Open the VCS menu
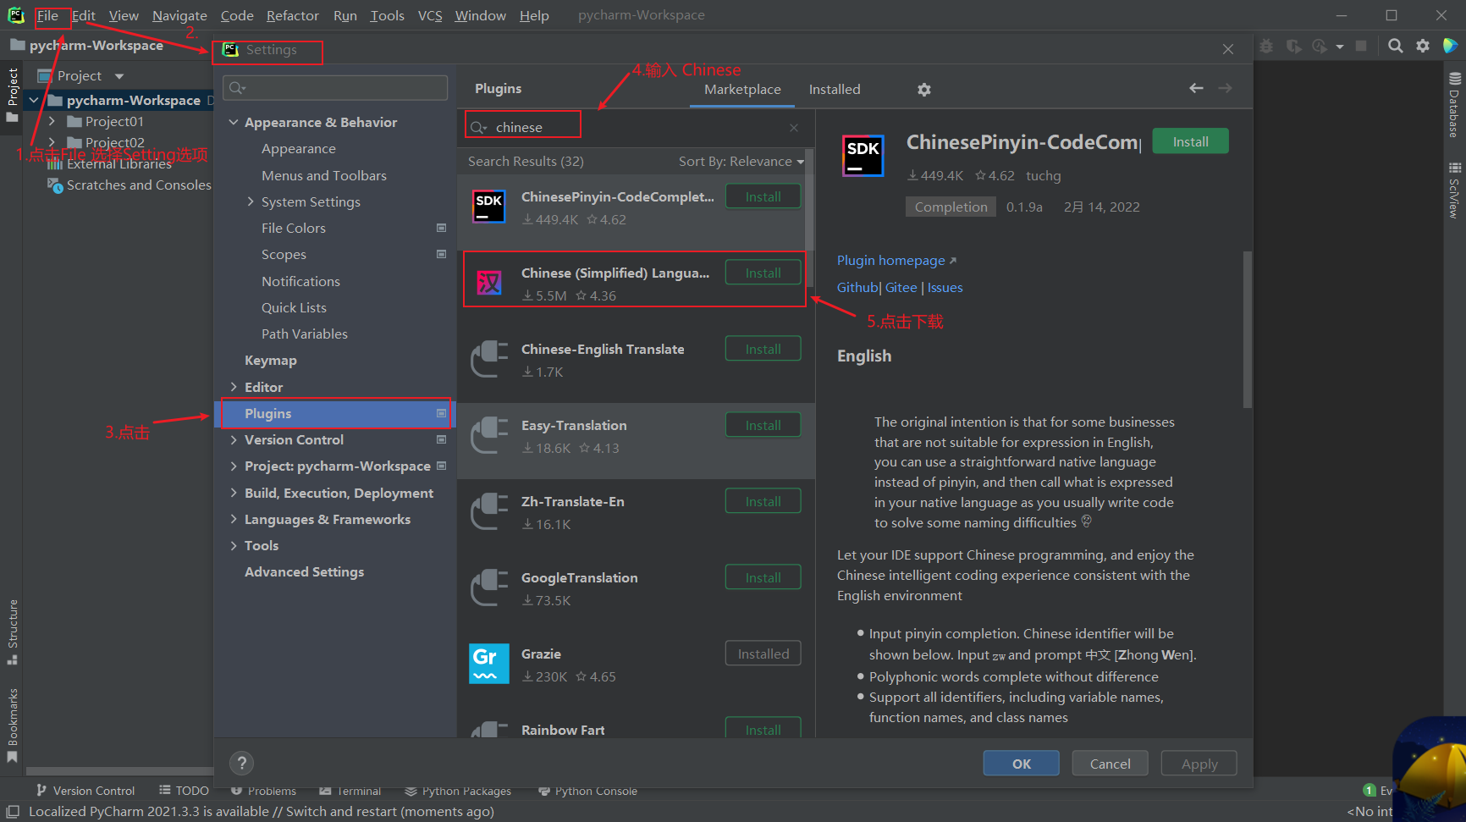This screenshot has width=1466, height=822. [430, 15]
